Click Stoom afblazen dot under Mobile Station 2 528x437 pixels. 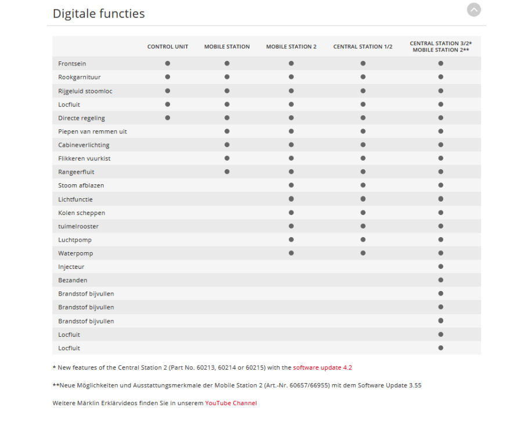[x=291, y=185]
